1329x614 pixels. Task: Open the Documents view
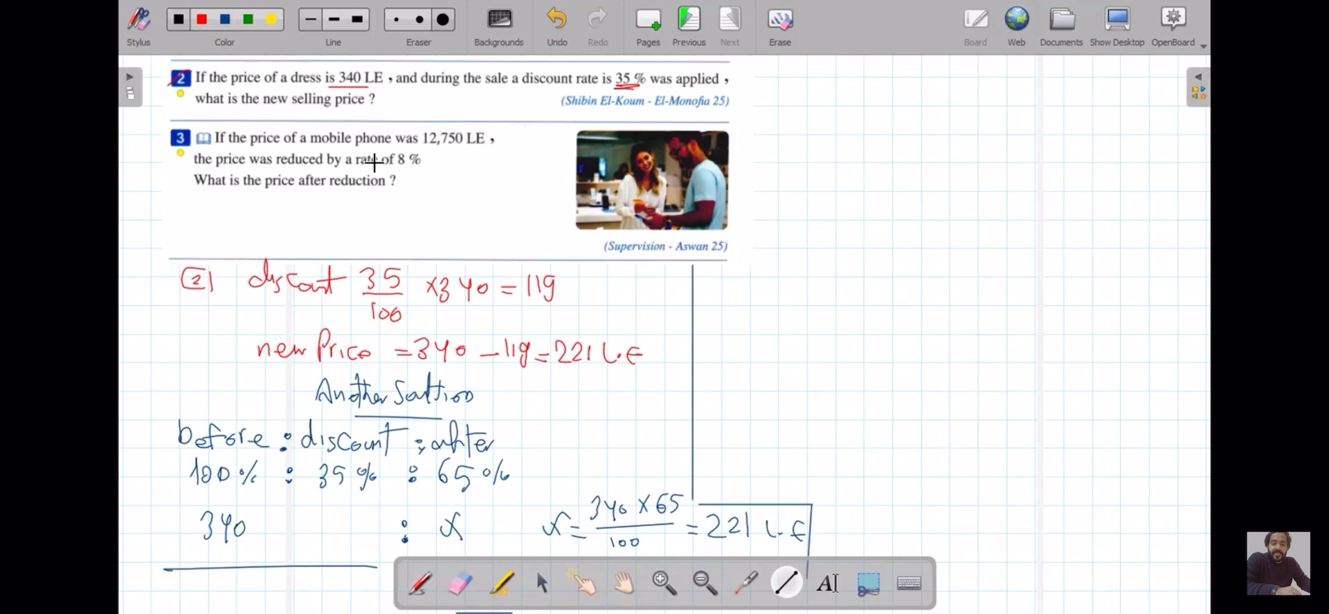coord(1061,26)
